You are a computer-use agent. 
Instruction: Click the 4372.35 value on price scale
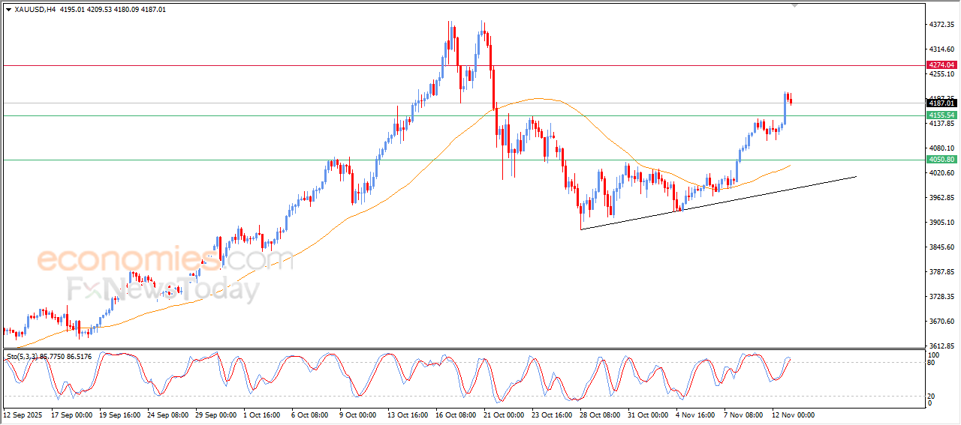(x=941, y=25)
